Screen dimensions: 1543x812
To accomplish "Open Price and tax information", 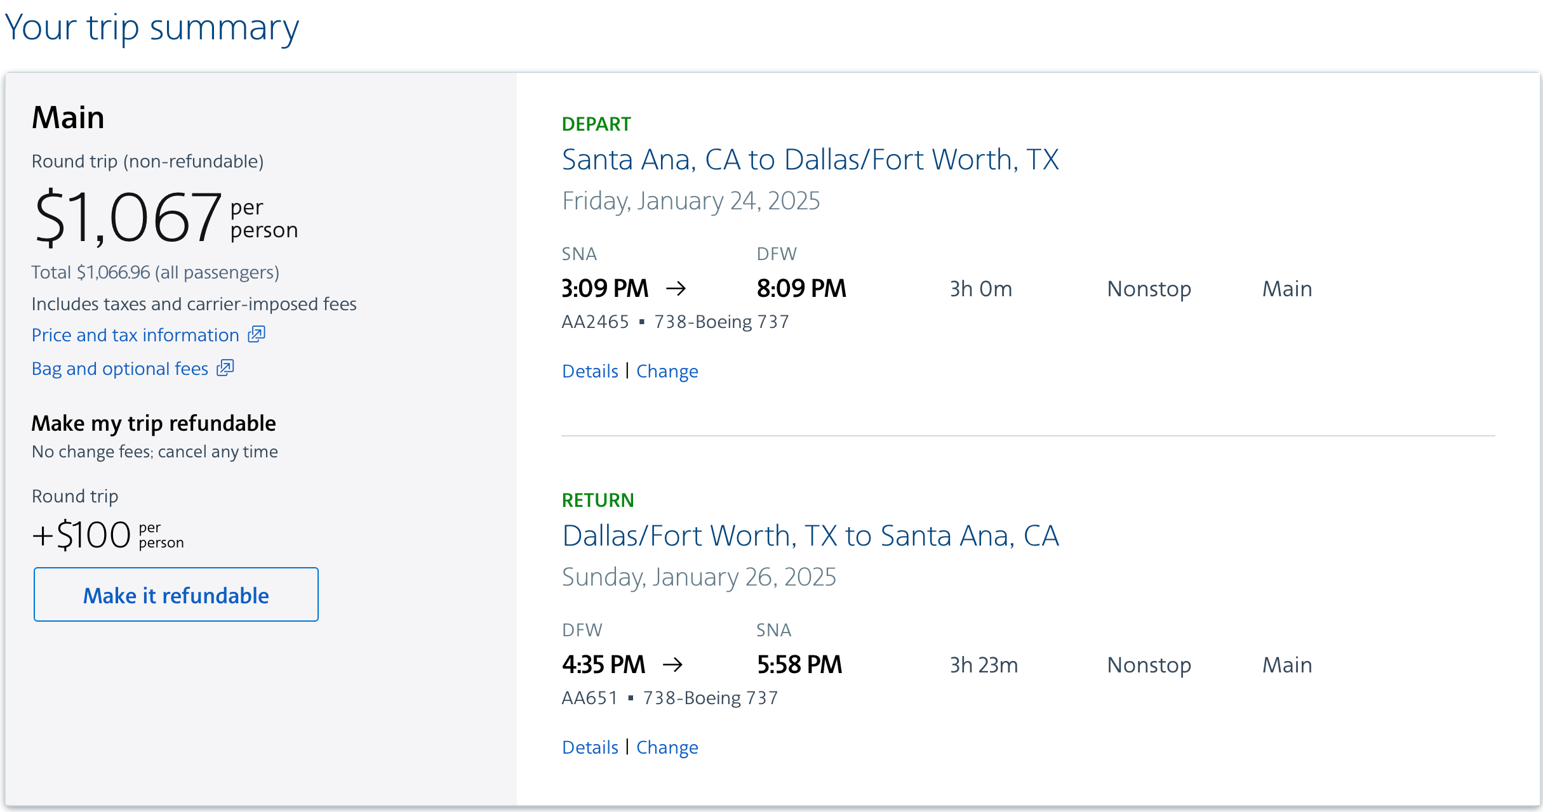I will (135, 334).
